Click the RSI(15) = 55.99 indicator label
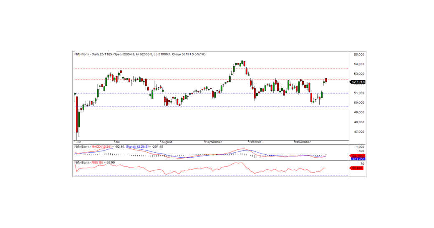 click(102, 163)
